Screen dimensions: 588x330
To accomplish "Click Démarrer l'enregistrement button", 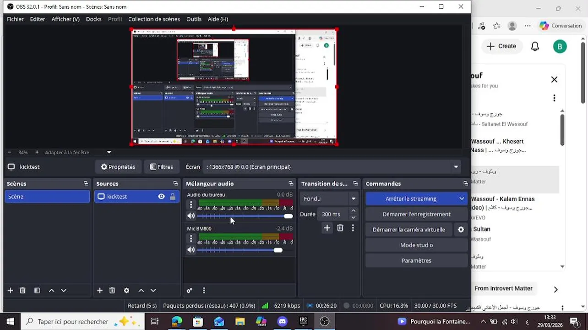I will (x=416, y=214).
